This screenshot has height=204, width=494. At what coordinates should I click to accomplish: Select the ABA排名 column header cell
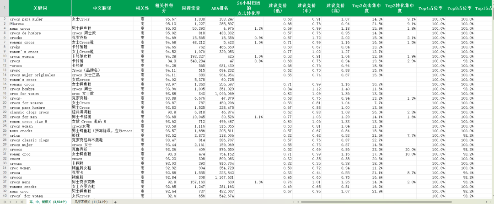[x=220, y=9]
